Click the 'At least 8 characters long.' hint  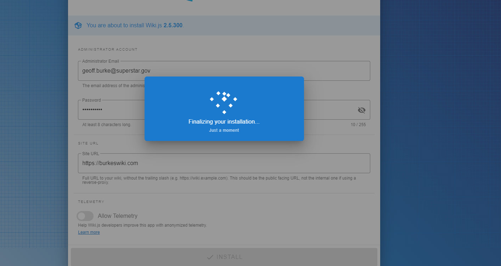tap(107, 125)
